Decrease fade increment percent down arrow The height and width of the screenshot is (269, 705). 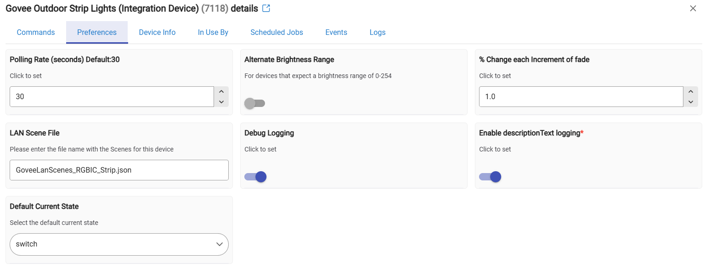click(691, 102)
